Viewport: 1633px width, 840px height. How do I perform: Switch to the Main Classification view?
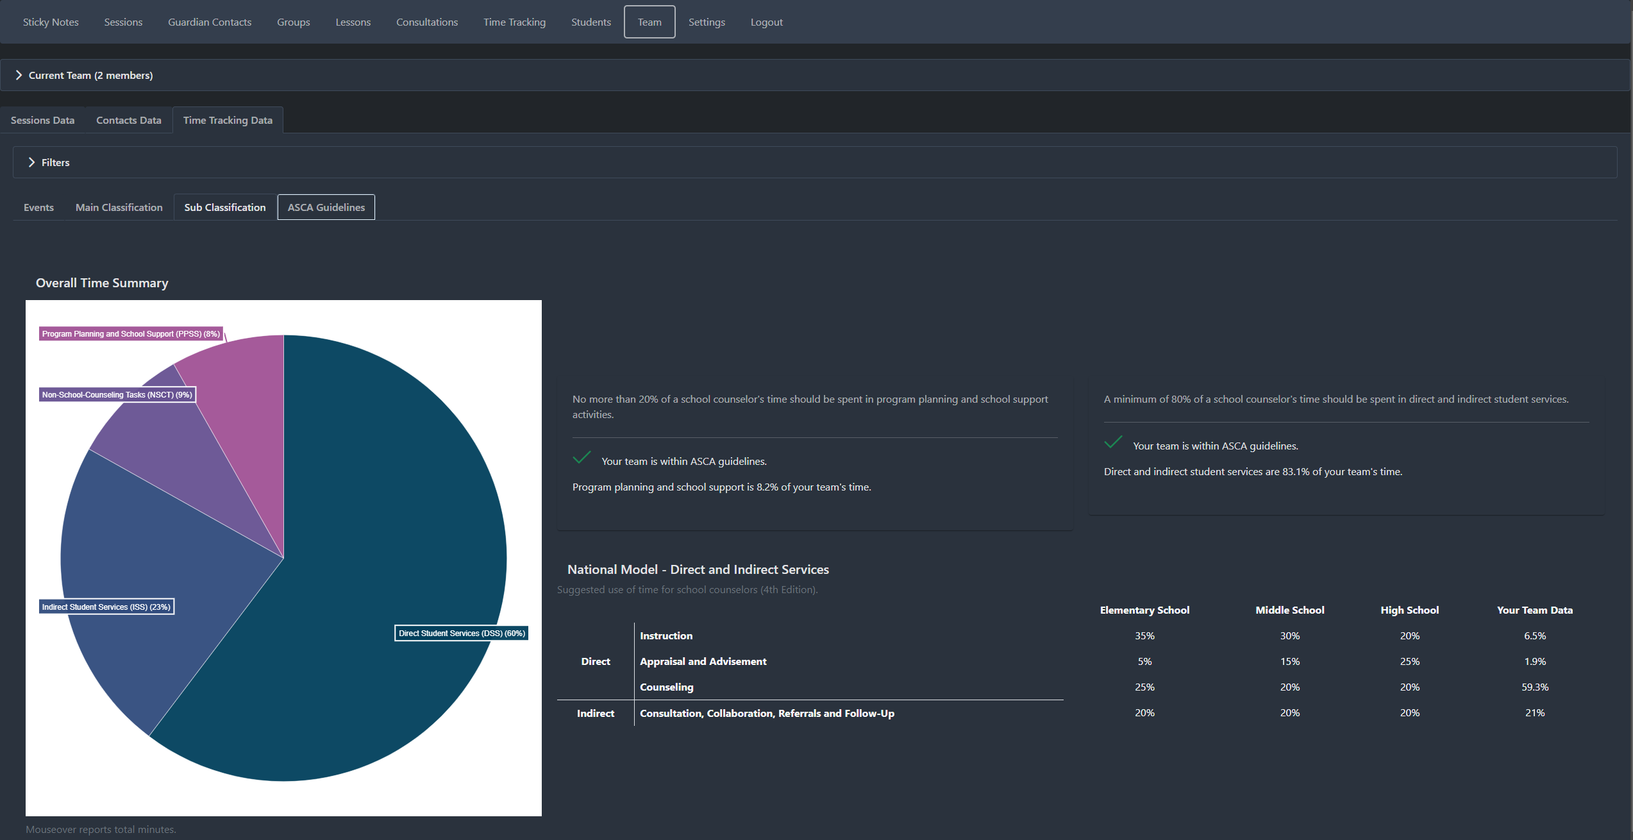coord(117,206)
